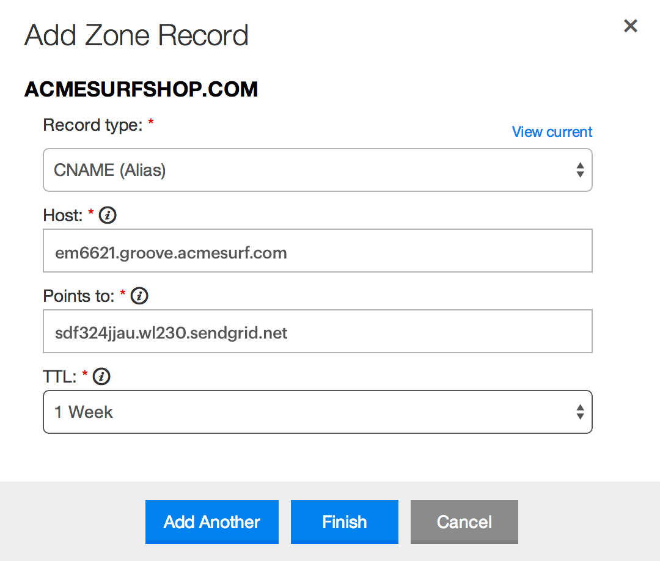Close the Add Zone Record dialog
The width and height of the screenshot is (660, 561).
coord(630,26)
